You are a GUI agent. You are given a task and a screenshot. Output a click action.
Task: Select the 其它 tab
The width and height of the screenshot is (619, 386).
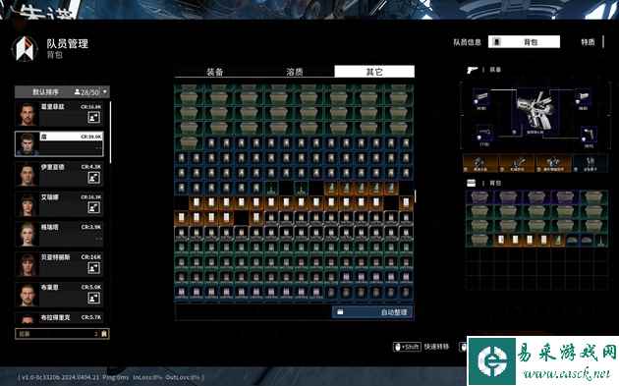click(x=374, y=72)
